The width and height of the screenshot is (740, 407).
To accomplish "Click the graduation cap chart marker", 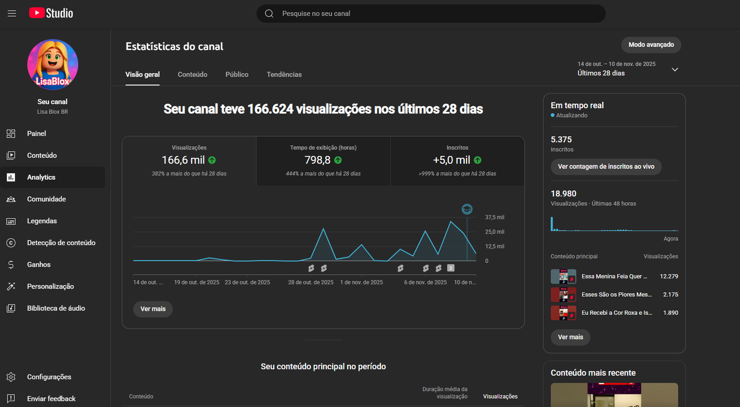I will [x=467, y=209].
